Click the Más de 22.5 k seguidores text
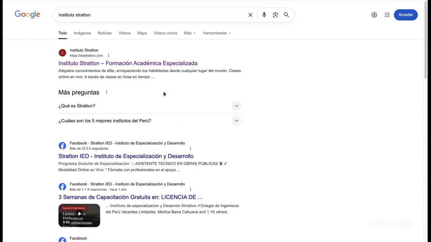This screenshot has height=242, width=431. pyautogui.click(x=89, y=149)
